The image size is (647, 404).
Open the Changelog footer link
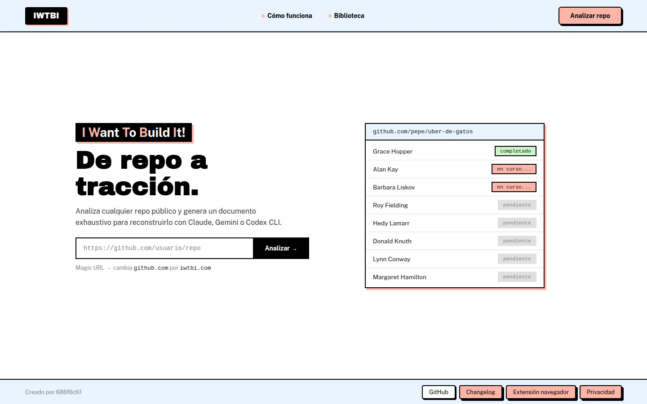[x=480, y=392]
